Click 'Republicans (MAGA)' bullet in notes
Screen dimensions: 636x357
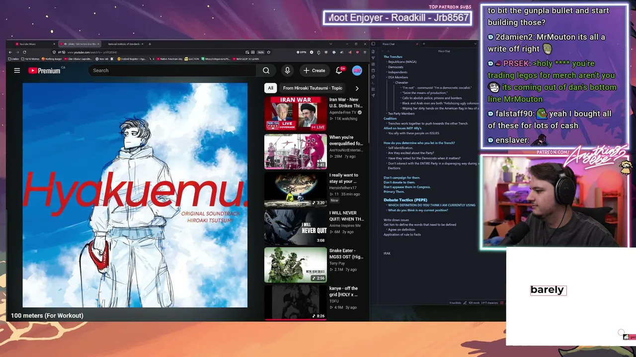(x=402, y=61)
